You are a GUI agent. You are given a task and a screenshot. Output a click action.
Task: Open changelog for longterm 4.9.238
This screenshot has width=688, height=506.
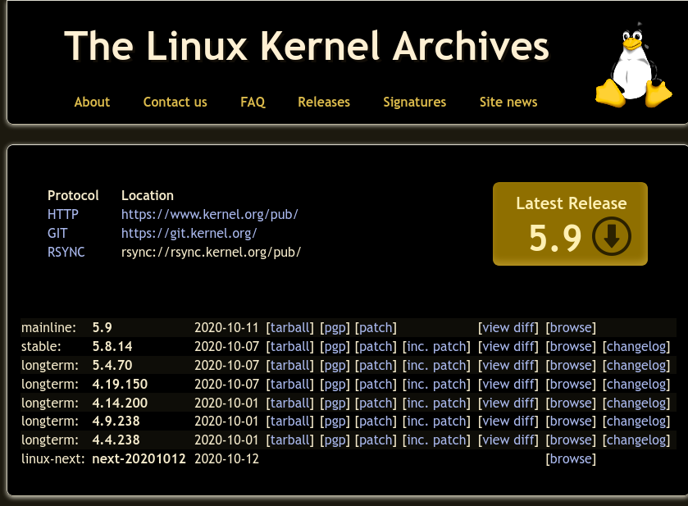point(636,421)
